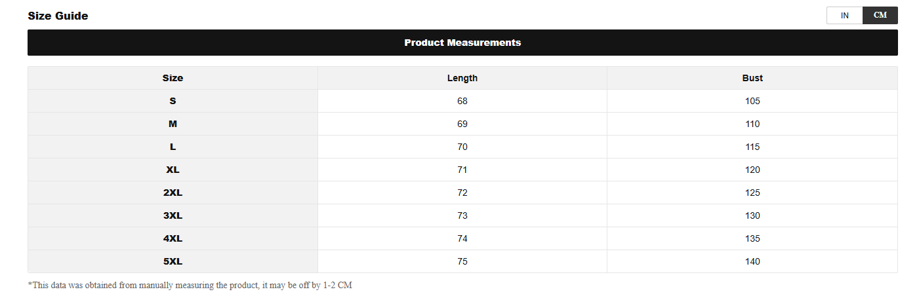Select the XL size row label
Image resolution: width=919 pixels, height=298 pixels.
173,170
